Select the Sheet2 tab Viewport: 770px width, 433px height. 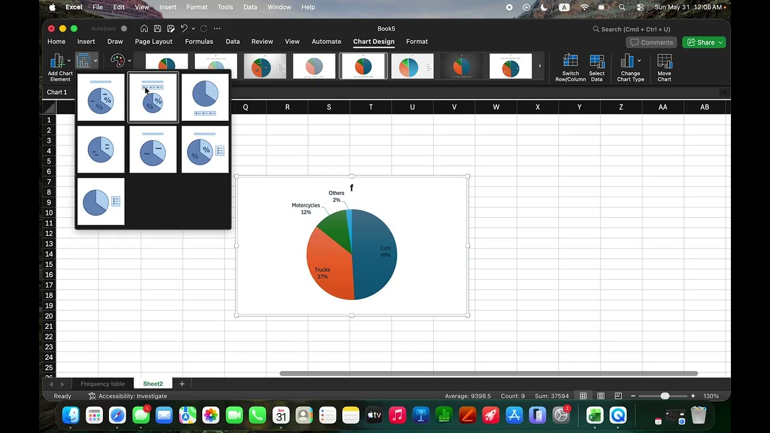click(153, 384)
